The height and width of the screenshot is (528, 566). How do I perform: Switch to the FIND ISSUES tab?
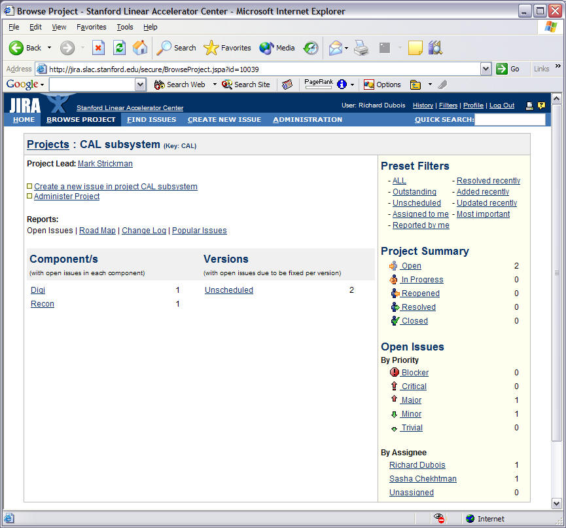pos(152,120)
